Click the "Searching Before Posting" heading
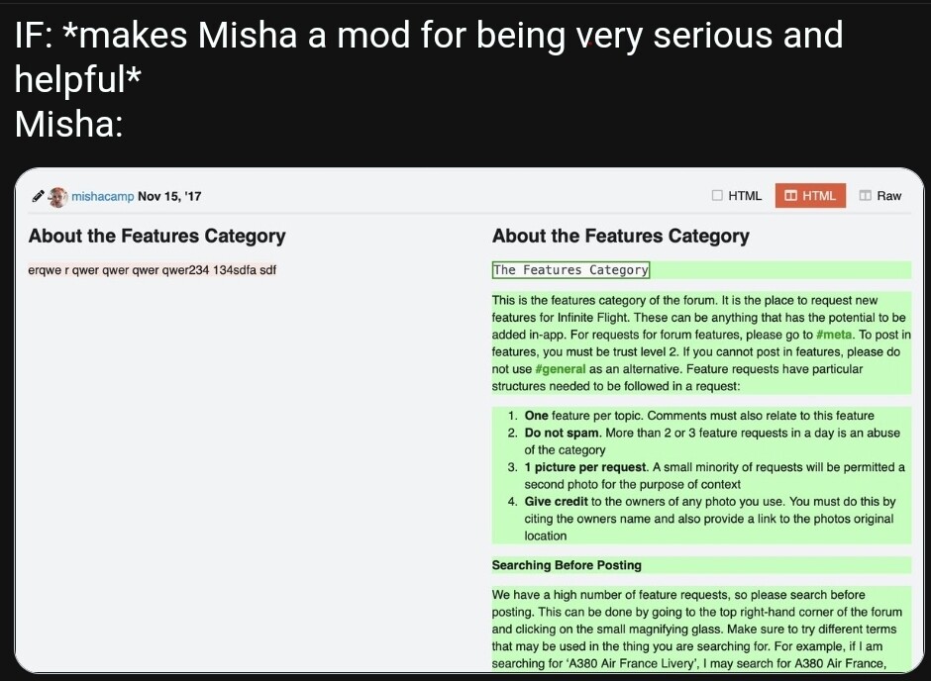This screenshot has height=681, width=931. [567, 565]
